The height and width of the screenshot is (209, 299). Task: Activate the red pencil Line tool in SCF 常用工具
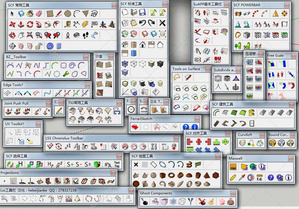point(59,14)
